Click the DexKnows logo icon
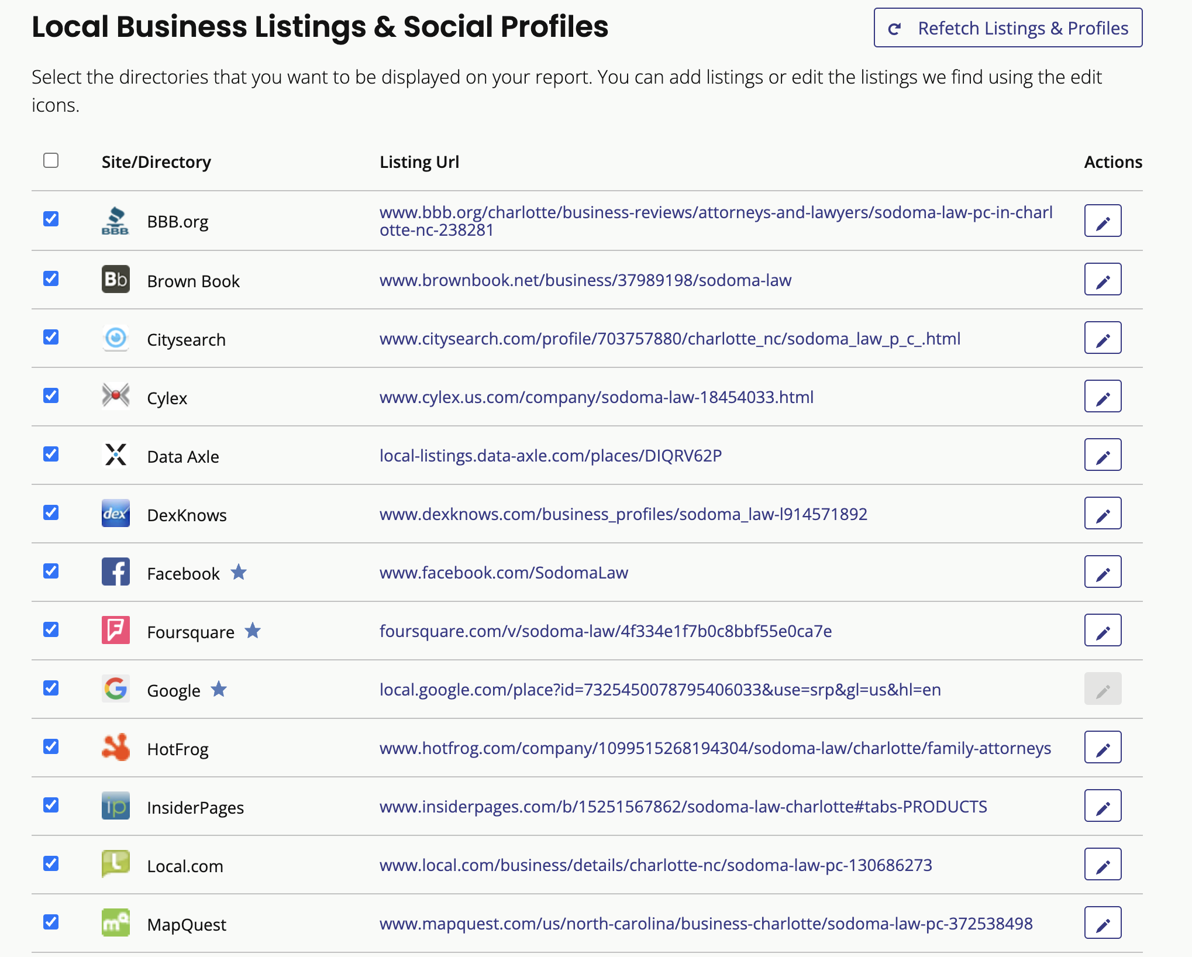The height and width of the screenshot is (957, 1192). [115, 514]
